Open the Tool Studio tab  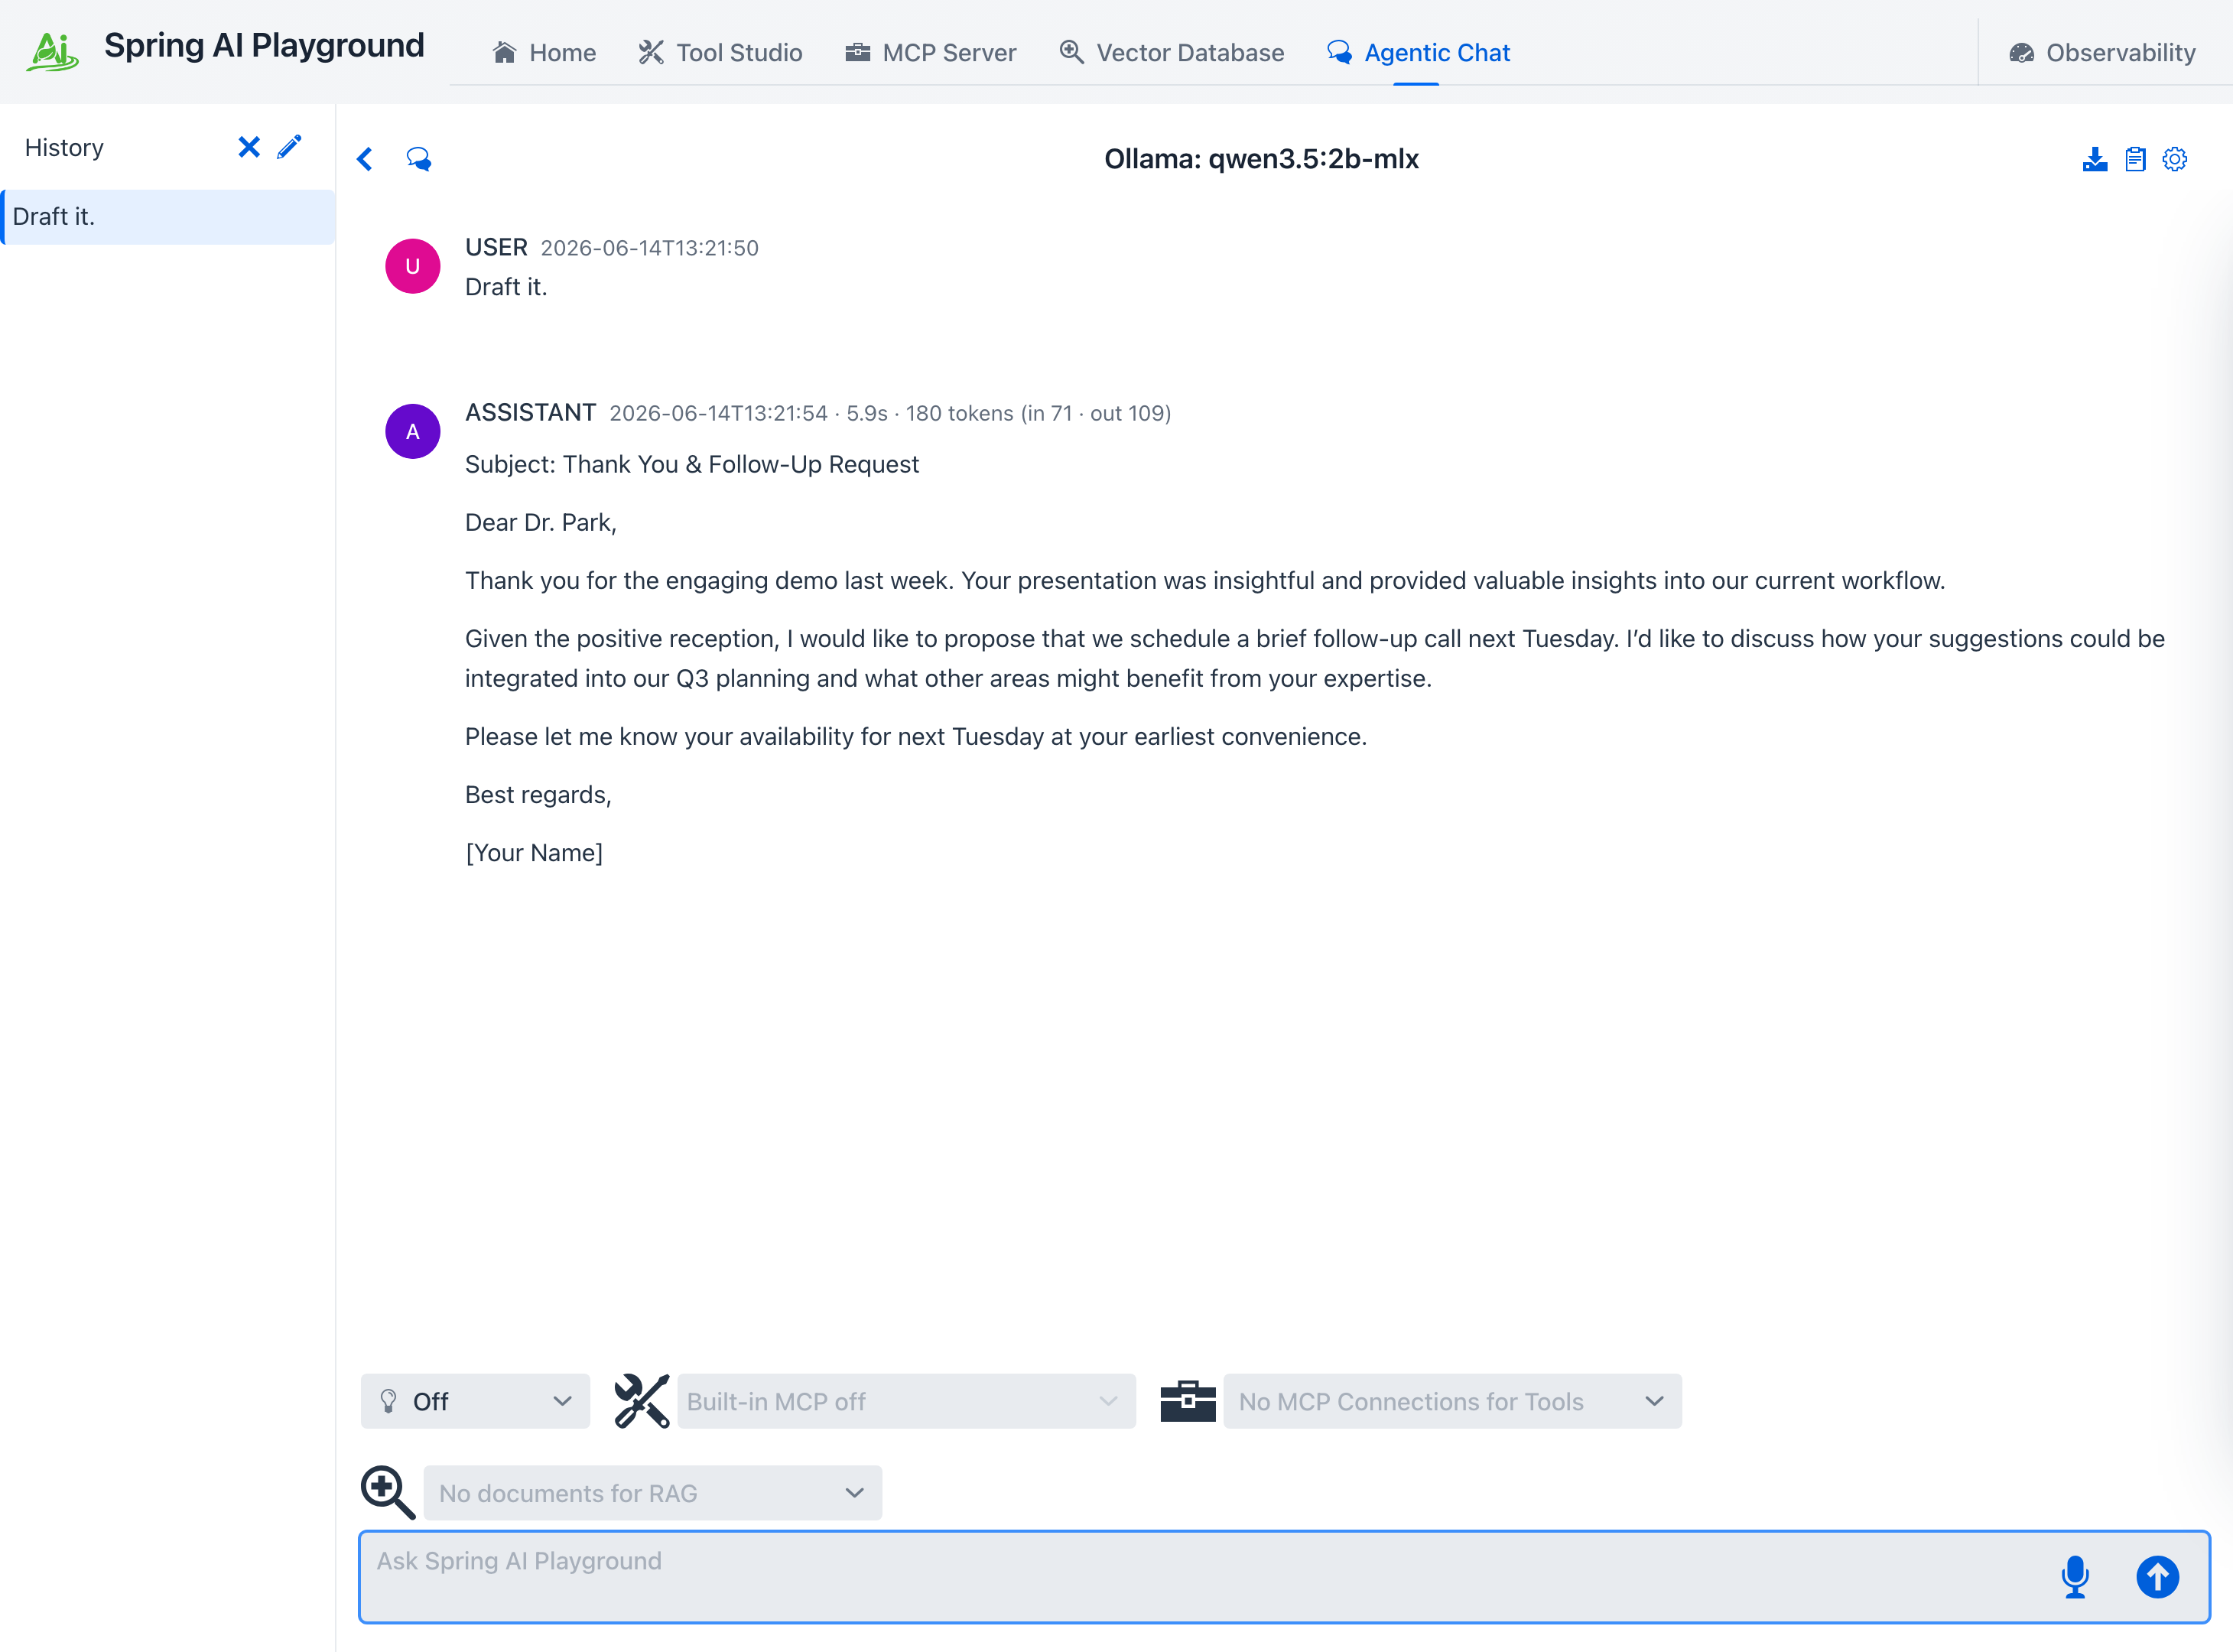tap(720, 52)
